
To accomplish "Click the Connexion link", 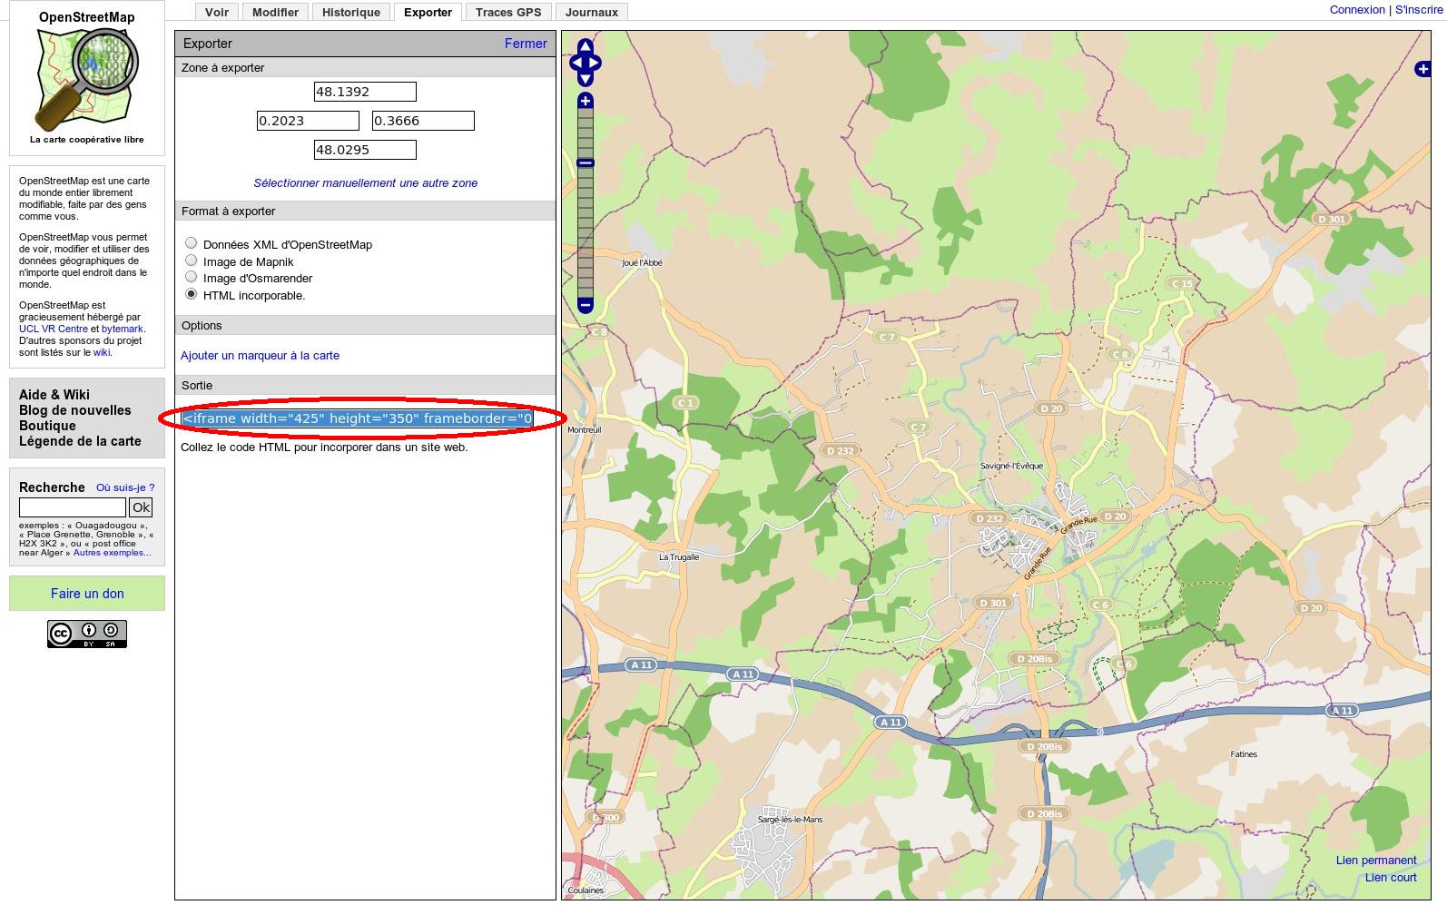I will tap(1357, 9).
